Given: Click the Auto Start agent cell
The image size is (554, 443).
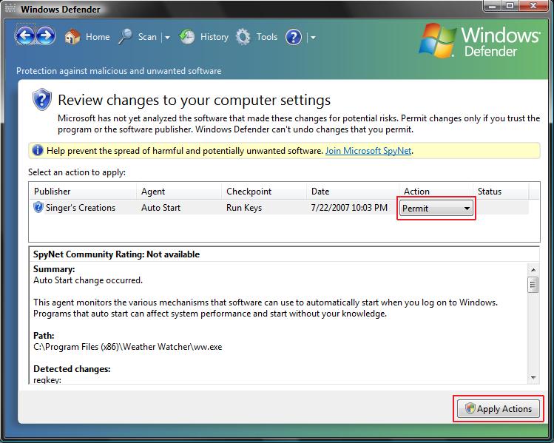Looking at the screenshot, I should click(x=161, y=208).
